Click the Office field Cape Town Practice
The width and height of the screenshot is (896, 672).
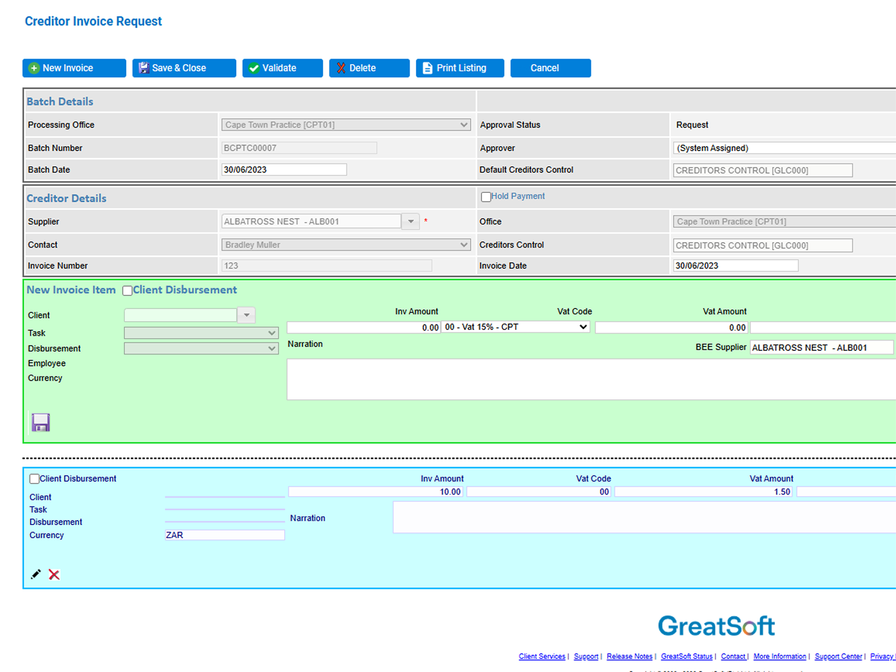785,222
